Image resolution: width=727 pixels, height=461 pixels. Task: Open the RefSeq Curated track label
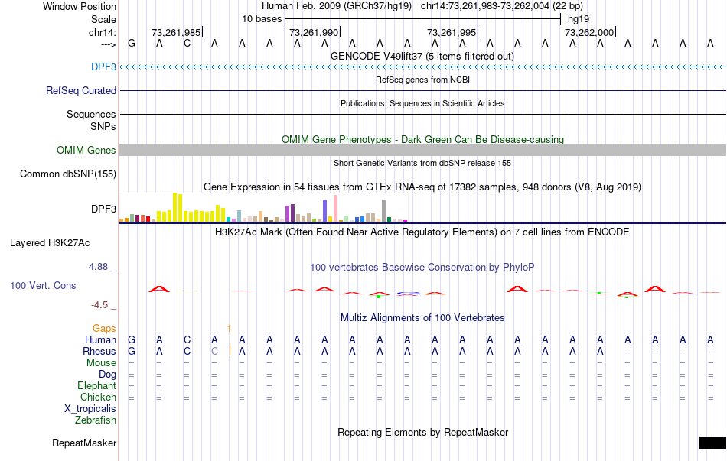81,90
